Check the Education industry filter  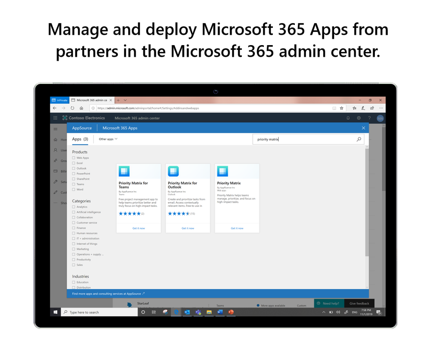click(x=74, y=282)
